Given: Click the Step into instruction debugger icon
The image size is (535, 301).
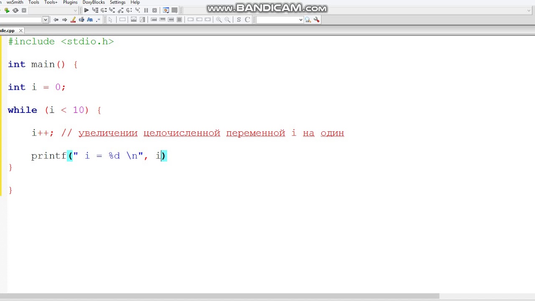Looking at the screenshot, I should click(x=138, y=10).
